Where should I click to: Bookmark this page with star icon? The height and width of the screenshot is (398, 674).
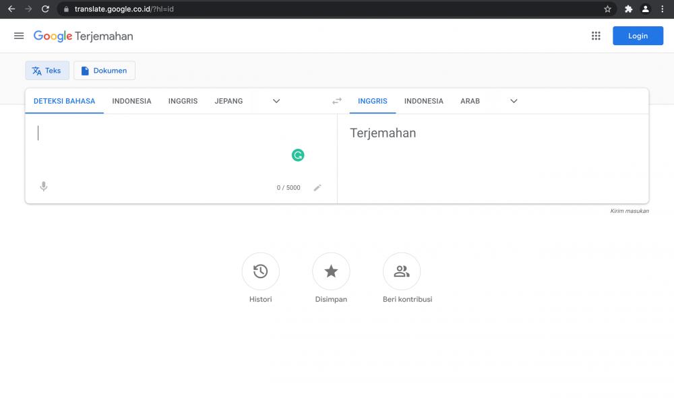coord(607,9)
